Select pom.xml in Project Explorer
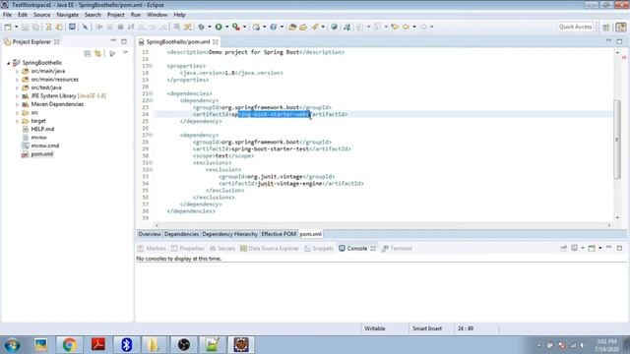Image resolution: width=630 pixels, height=354 pixels. point(41,154)
